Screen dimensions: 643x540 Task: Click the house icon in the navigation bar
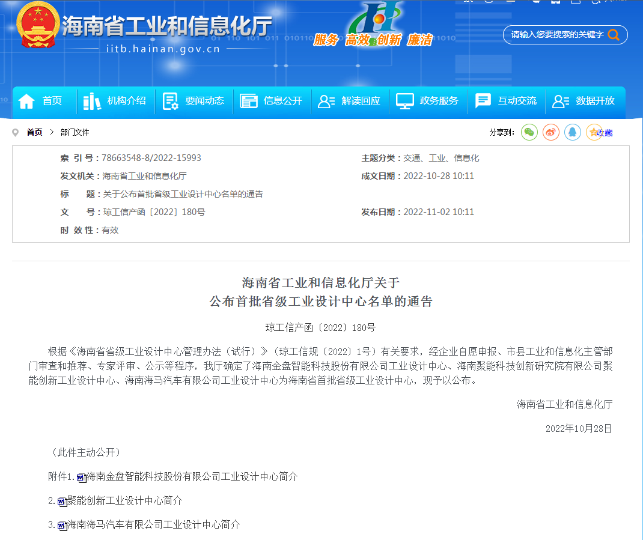click(27, 102)
